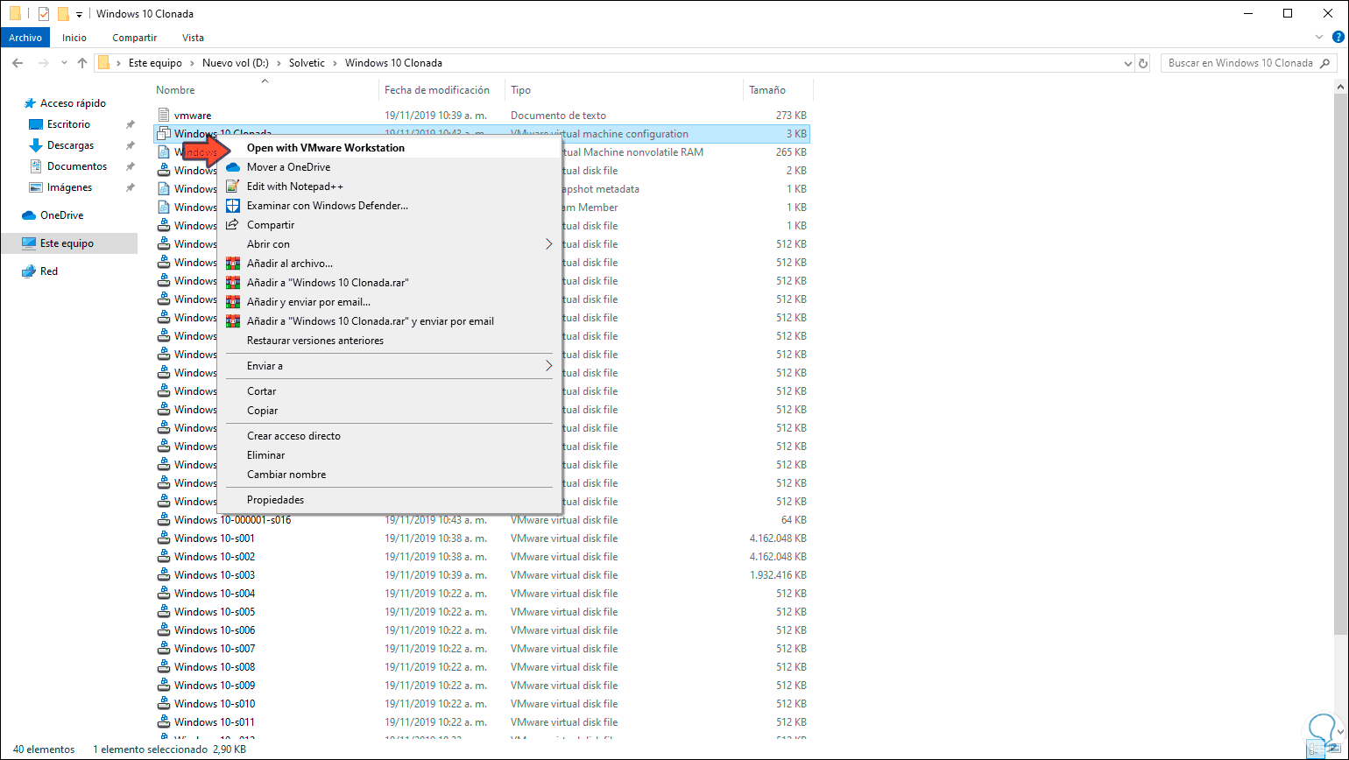Click the network icon of Red
The width and height of the screenshot is (1349, 760).
(x=29, y=271)
